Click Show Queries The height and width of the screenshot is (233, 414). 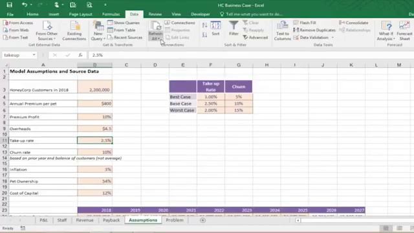pos(124,23)
